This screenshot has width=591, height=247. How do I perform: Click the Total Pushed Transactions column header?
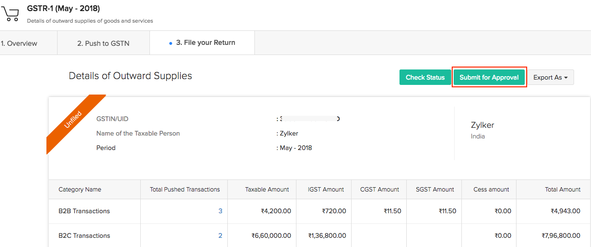pos(185,190)
